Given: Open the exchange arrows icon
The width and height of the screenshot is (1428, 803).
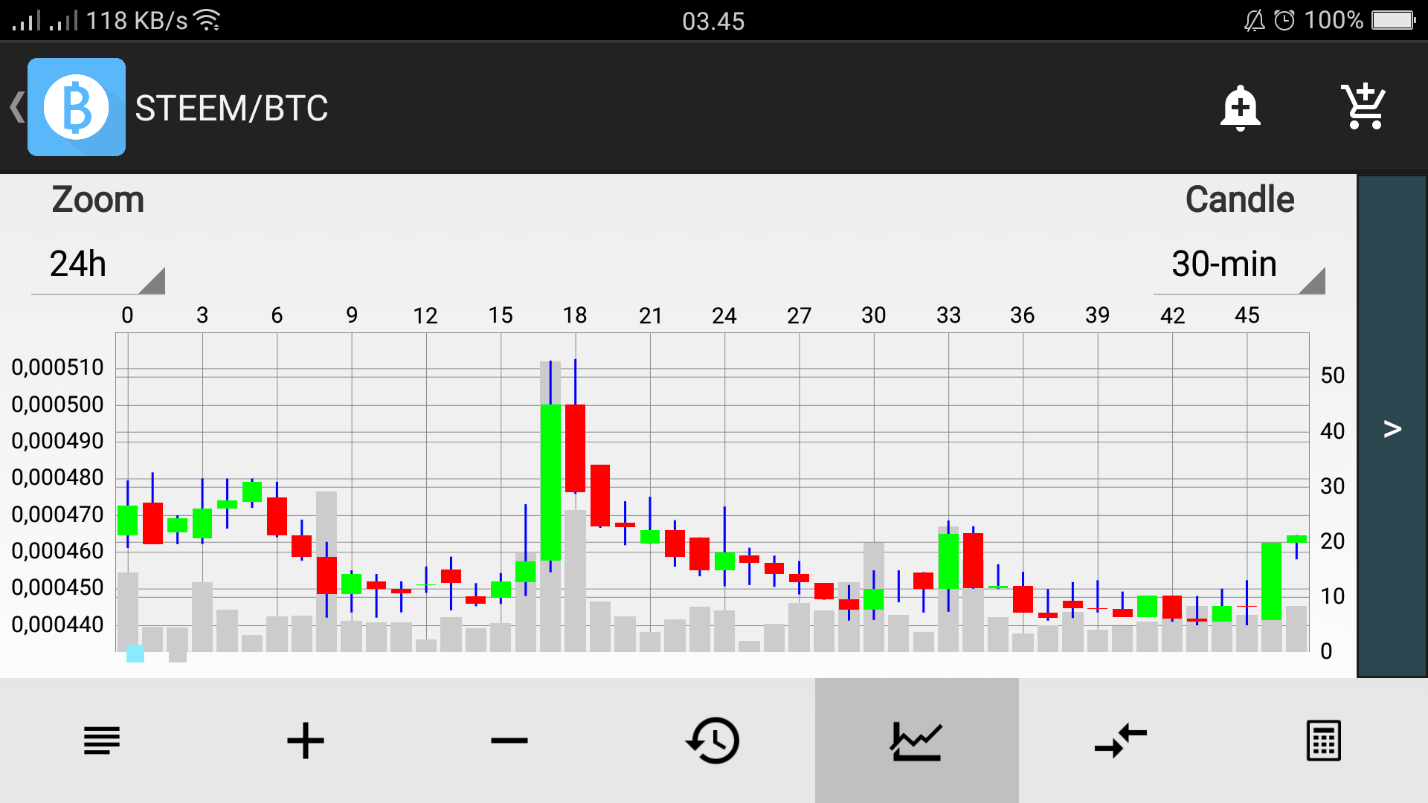Looking at the screenshot, I should [x=1120, y=741].
